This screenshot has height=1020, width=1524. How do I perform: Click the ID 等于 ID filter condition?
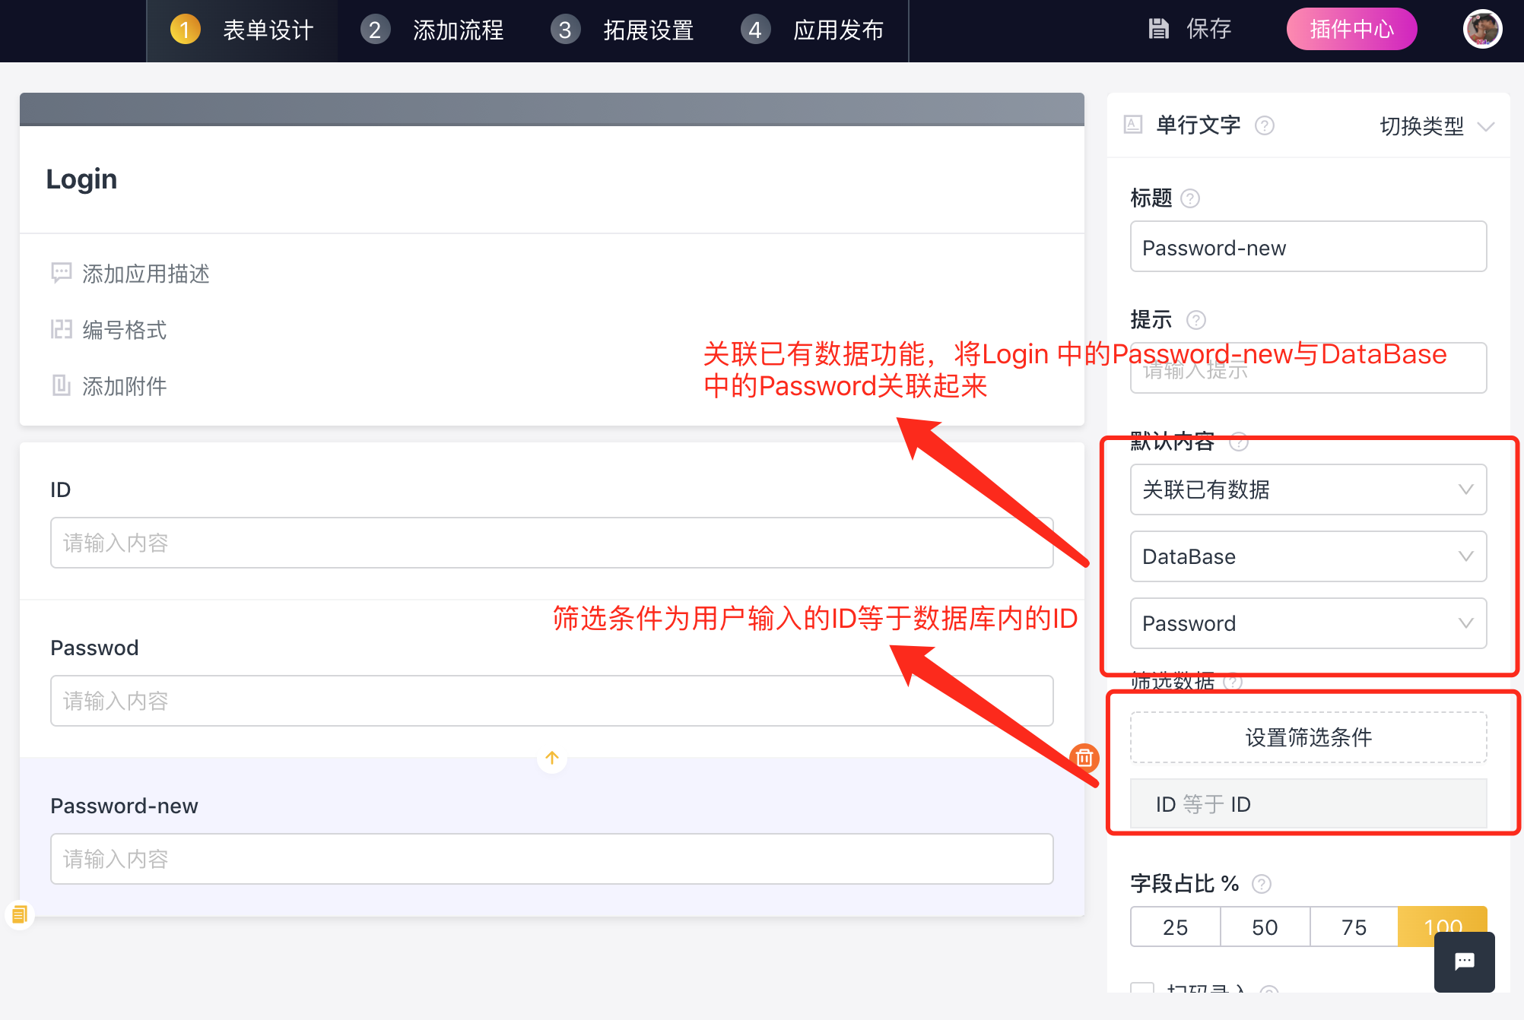[x=1308, y=803]
